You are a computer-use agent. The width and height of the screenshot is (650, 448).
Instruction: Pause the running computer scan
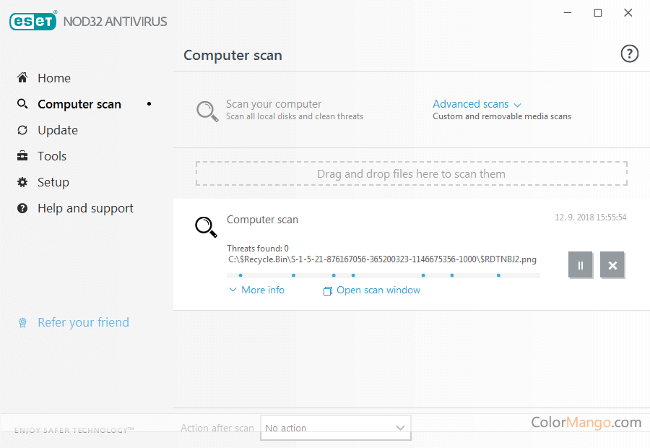click(580, 265)
